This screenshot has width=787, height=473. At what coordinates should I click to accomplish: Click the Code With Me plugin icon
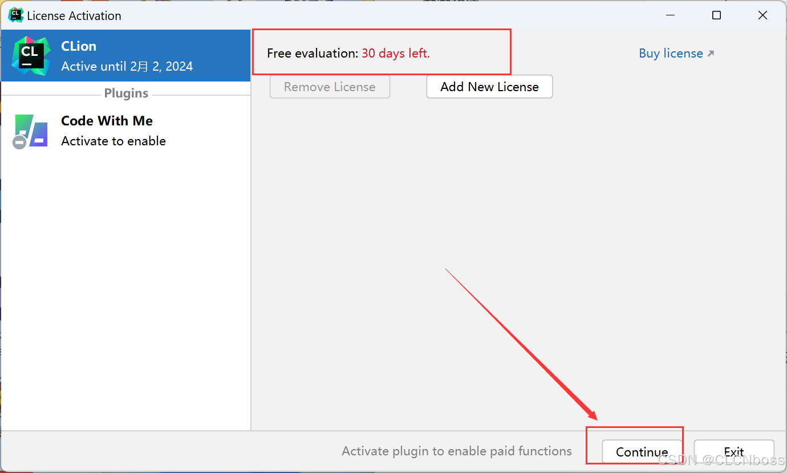point(30,131)
